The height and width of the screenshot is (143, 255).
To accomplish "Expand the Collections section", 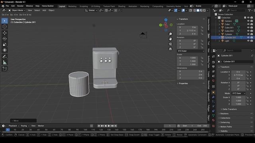I will 225,118.
